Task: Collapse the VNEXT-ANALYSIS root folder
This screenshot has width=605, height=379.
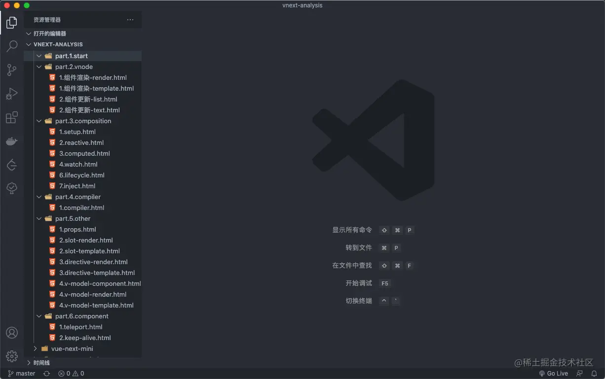Action: click(x=83, y=44)
